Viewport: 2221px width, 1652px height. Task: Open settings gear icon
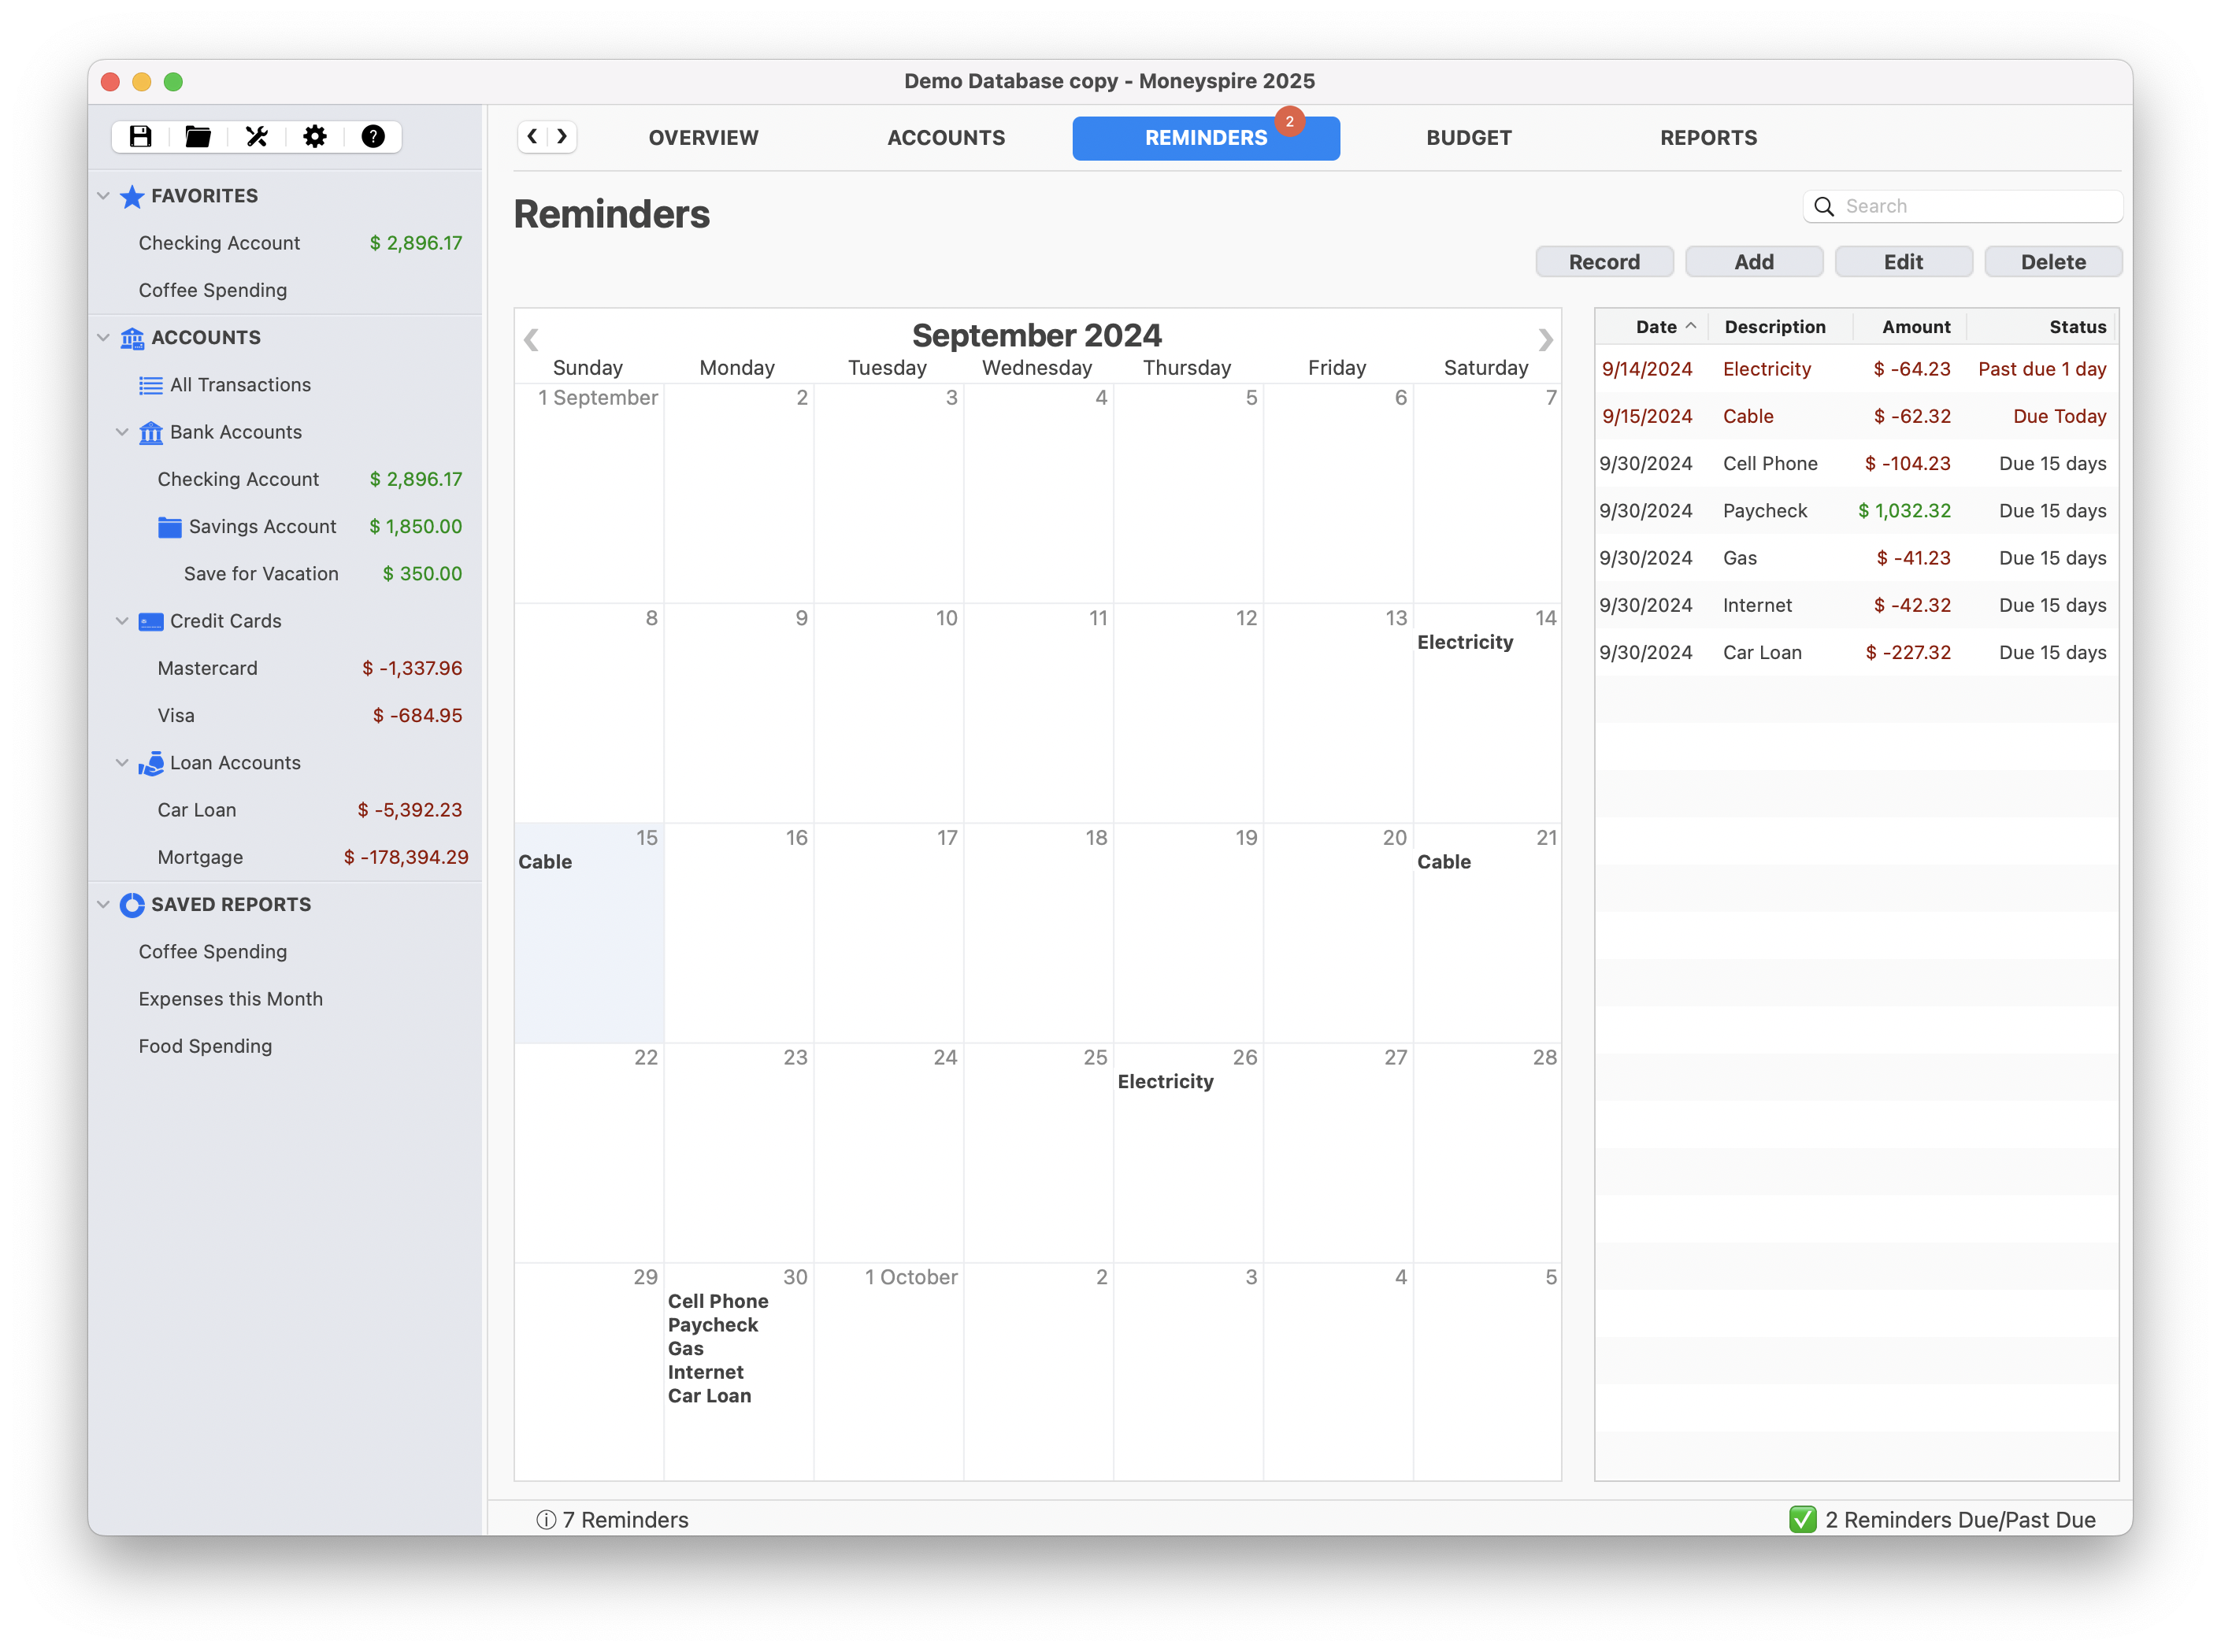pyautogui.click(x=315, y=137)
